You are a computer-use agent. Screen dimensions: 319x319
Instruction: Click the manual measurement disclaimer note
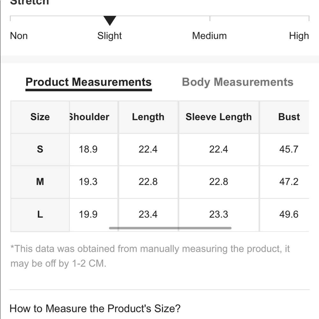pyautogui.click(x=150, y=256)
